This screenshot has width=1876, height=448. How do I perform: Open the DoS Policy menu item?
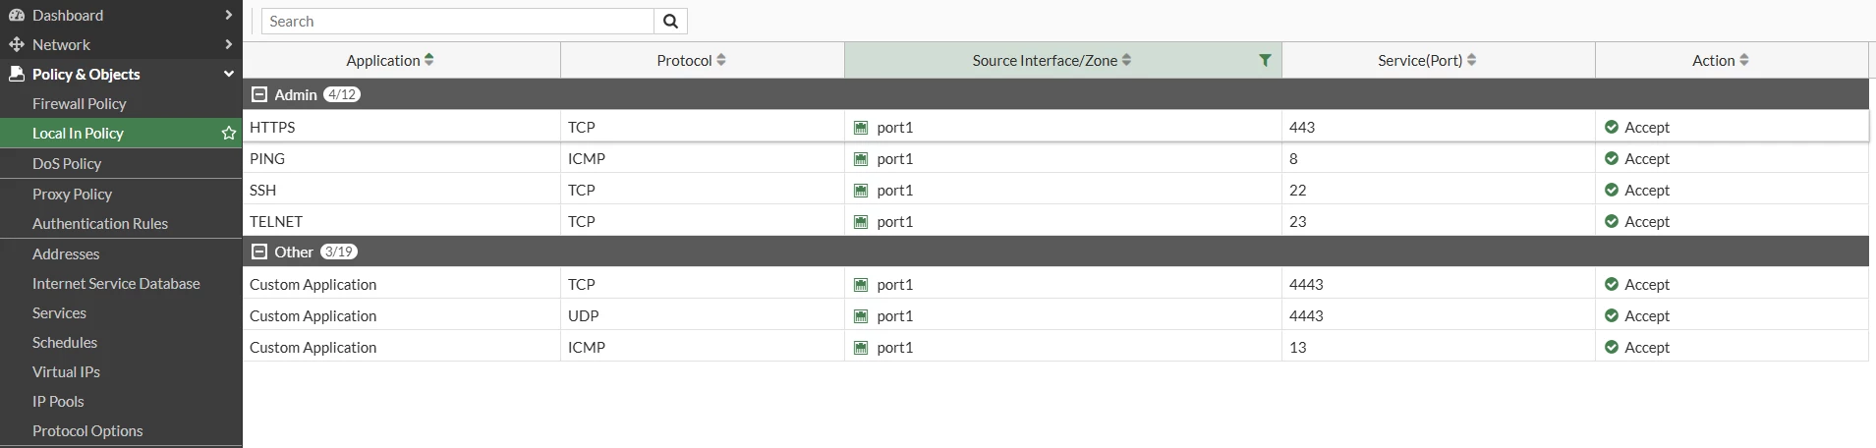67,163
